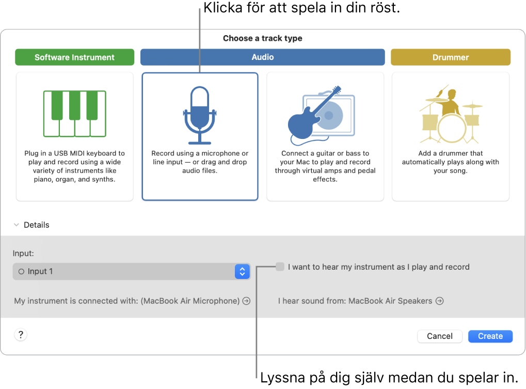The width and height of the screenshot is (526, 389).
Task: Open help with the question mark button
Action: pos(21,335)
